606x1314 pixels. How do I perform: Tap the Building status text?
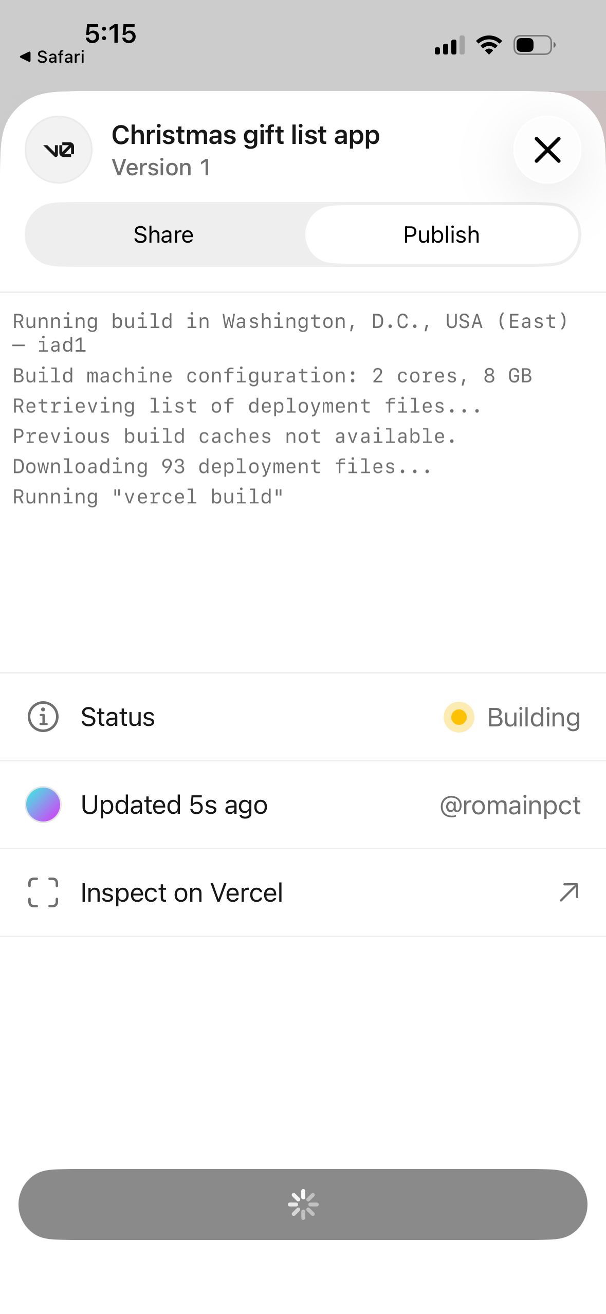pyautogui.click(x=534, y=717)
